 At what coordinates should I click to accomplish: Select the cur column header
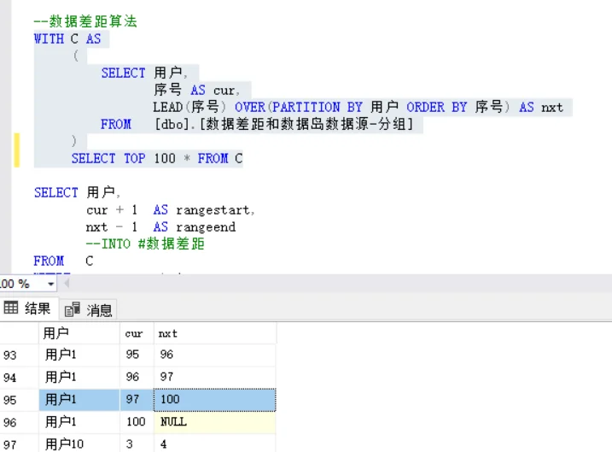pos(137,333)
